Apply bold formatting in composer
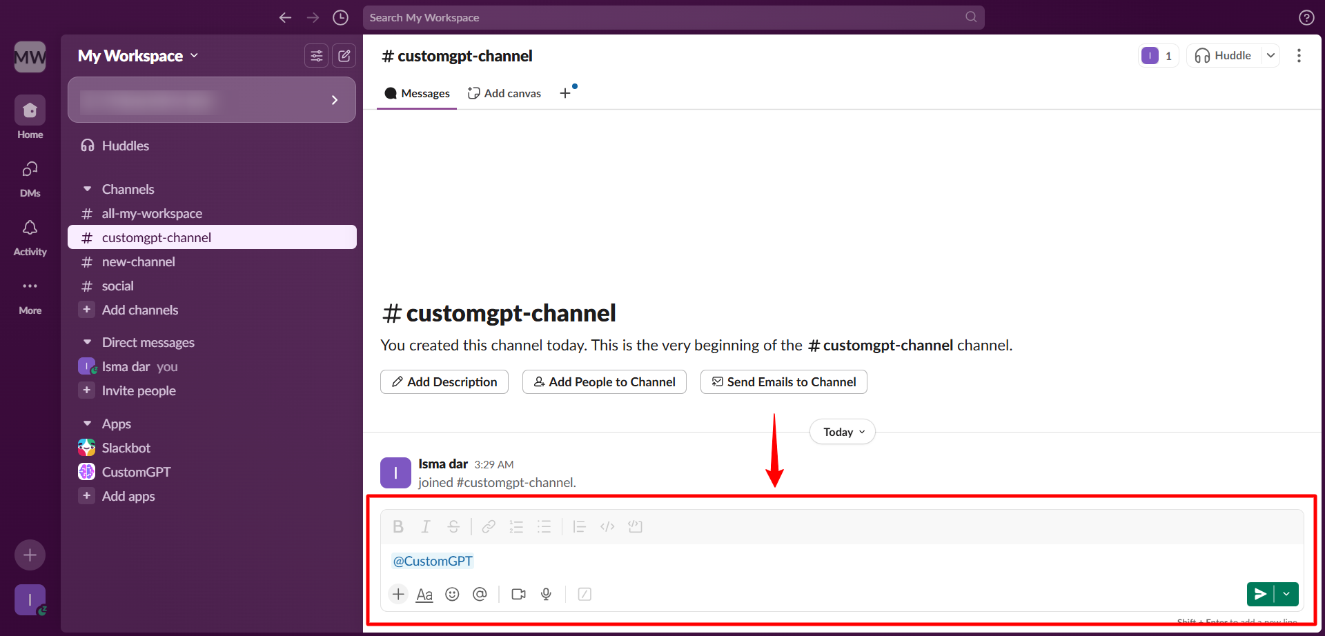The height and width of the screenshot is (636, 1325). [398, 527]
